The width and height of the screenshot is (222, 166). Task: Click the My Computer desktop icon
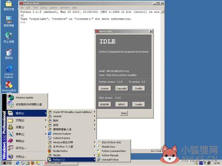click(x=9, y=22)
